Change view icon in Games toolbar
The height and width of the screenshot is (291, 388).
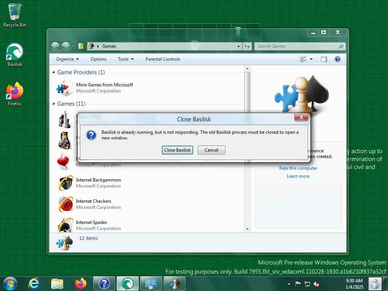[303, 59]
